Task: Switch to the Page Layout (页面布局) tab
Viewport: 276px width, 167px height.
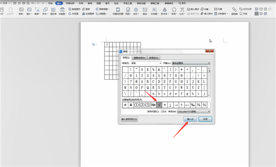Action: [x=70, y=3]
